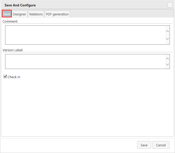Switch to the Designer tab
The height and width of the screenshot is (153, 175).
[19, 14]
